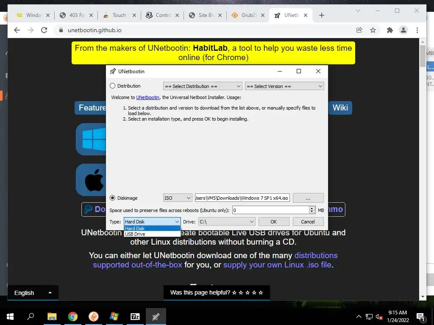This screenshot has width=434, height=325.
Task: Open Chrome profile avatar
Action: click(403, 30)
